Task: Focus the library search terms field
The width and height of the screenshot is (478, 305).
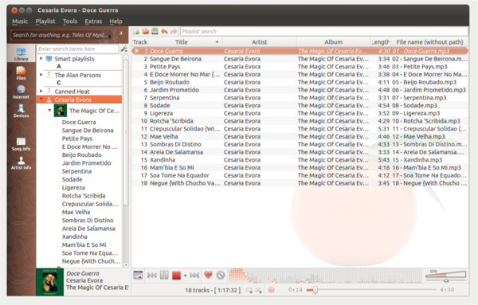Action: click(x=77, y=49)
